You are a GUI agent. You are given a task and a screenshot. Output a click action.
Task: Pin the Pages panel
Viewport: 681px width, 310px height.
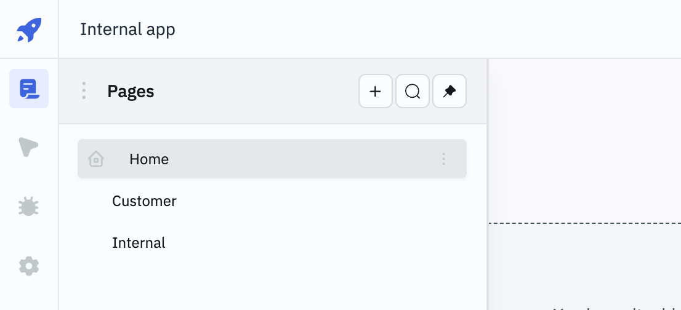(x=449, y=92)
